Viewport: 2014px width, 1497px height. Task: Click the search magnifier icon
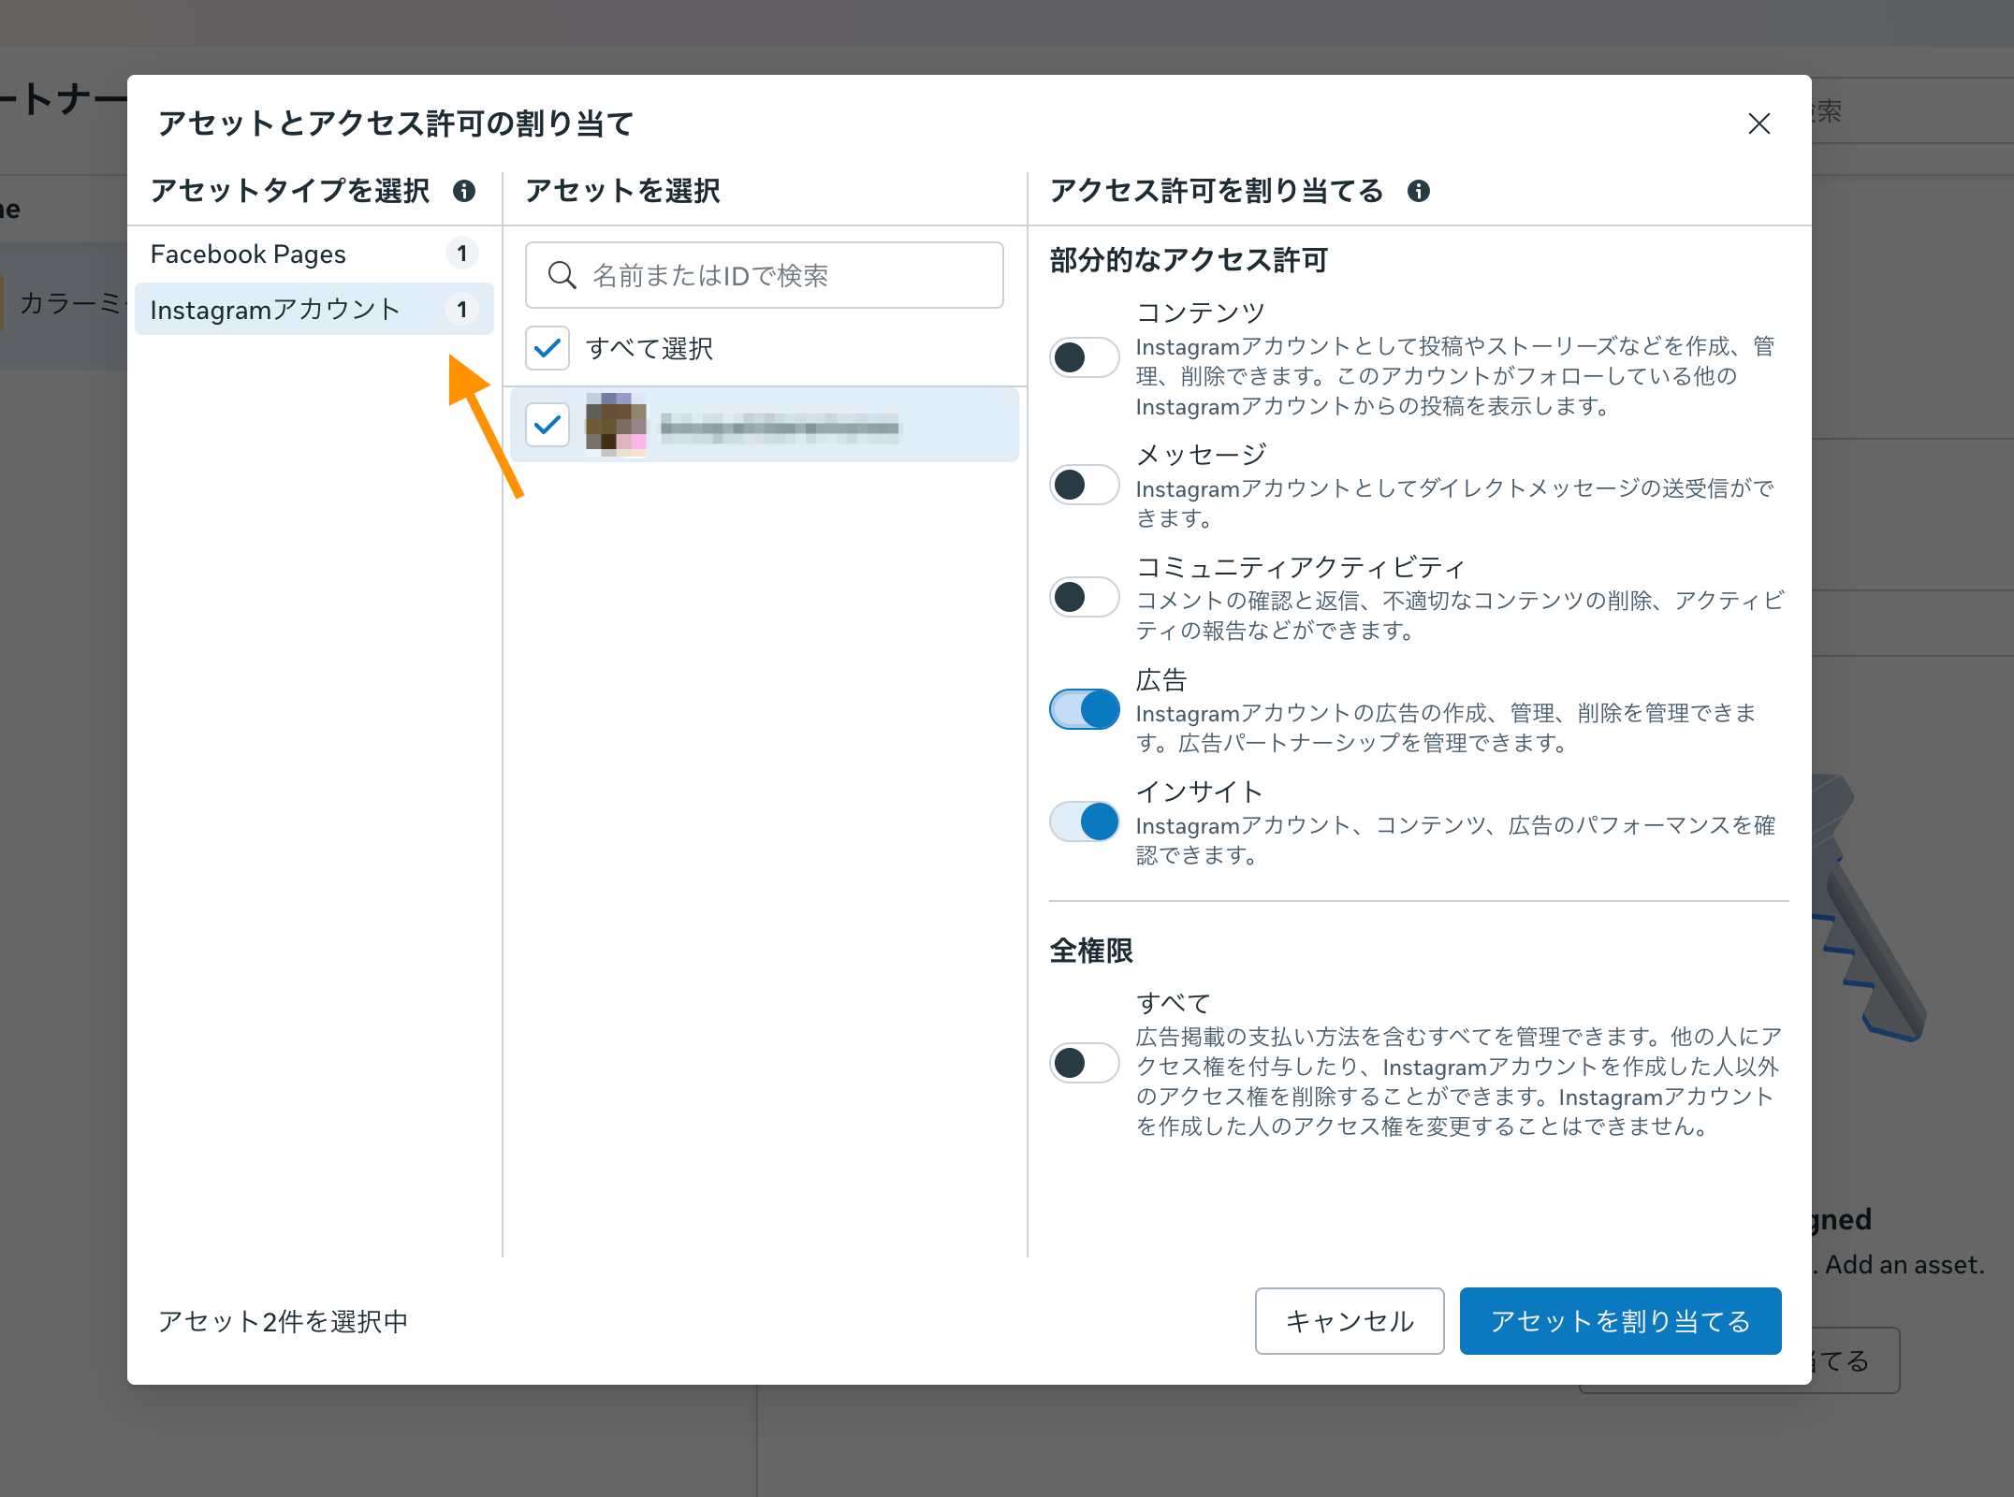point(562,275)
